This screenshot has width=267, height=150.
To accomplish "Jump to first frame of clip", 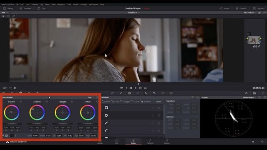I will click(x=121, y=88).
